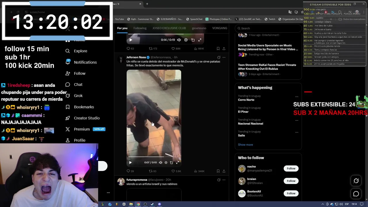Like Jeferson Nasa post (2.6K)
368x207 pixels.
click(x=176, y=171)
